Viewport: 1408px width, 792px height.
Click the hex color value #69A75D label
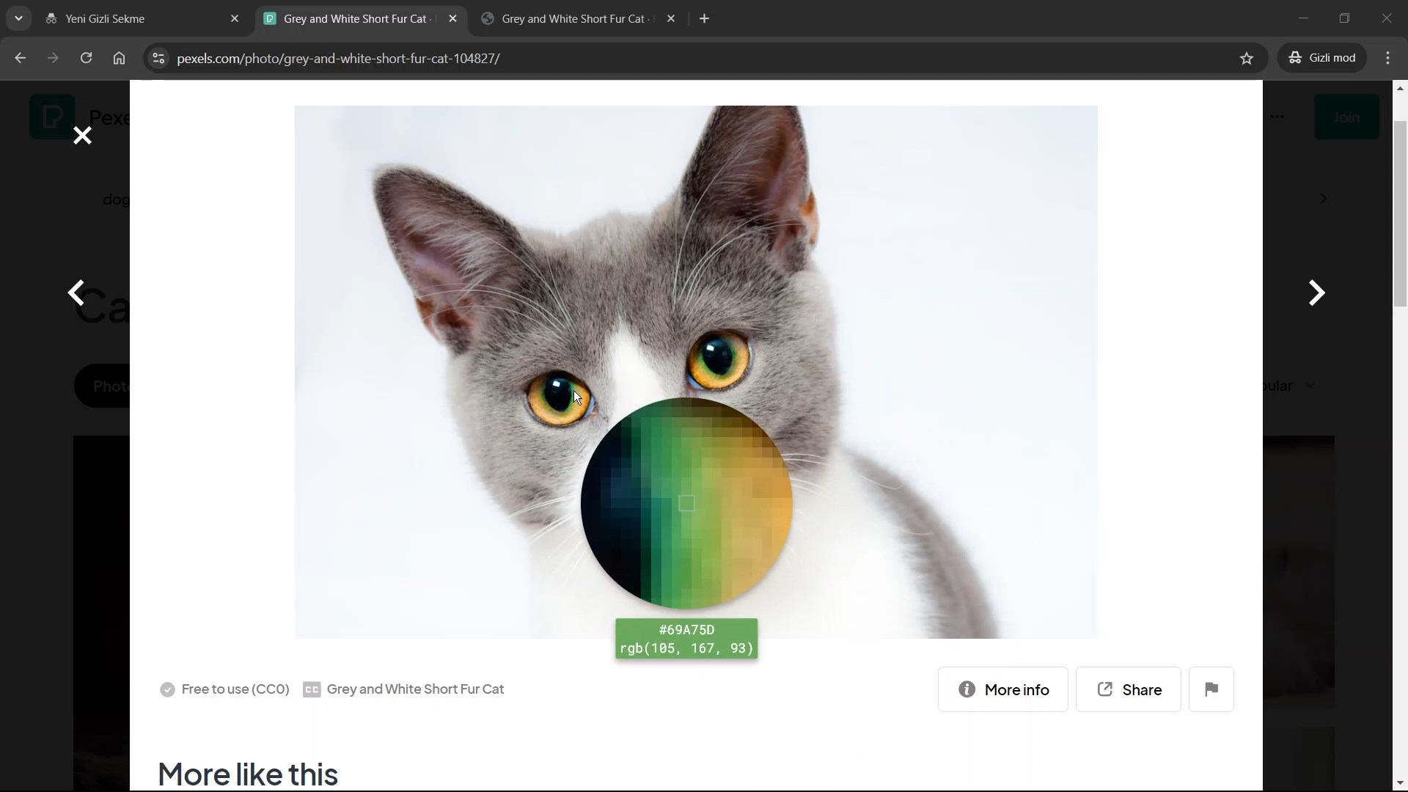pyautogui.click(x=686, y=630)
